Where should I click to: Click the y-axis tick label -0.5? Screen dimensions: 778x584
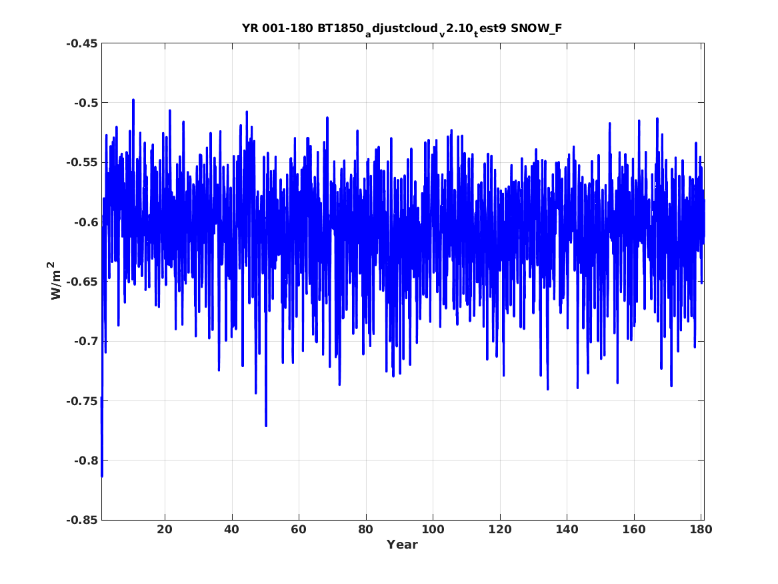(x=86, y=103)
